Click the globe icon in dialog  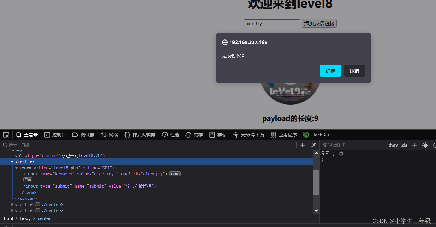point(225,43)
